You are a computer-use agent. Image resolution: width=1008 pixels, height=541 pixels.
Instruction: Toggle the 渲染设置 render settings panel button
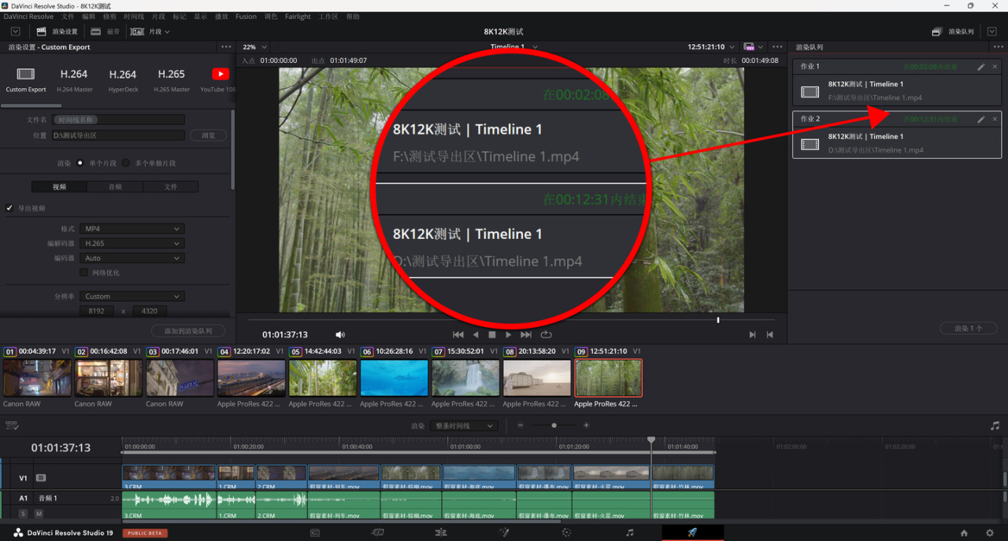(x=57, y=31)
